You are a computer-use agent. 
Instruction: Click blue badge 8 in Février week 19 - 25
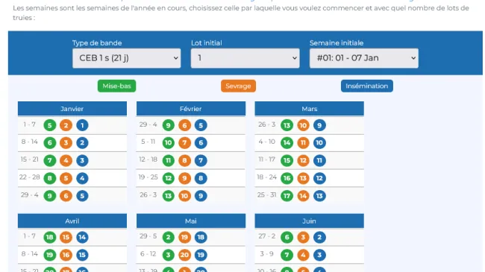click(x=201, y=178)
